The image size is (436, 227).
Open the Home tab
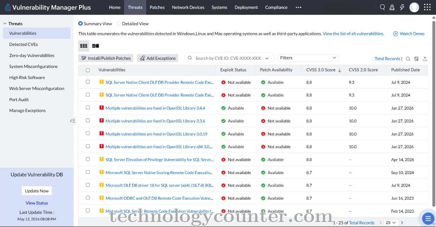point(115,7)
